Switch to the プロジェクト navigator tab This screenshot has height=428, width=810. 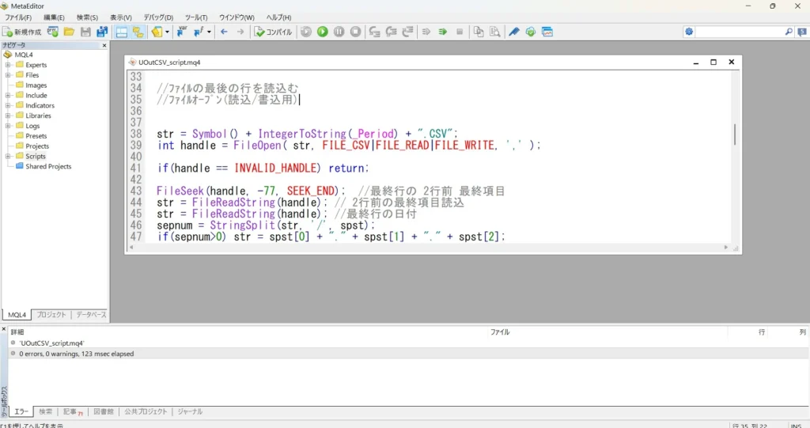51,314
